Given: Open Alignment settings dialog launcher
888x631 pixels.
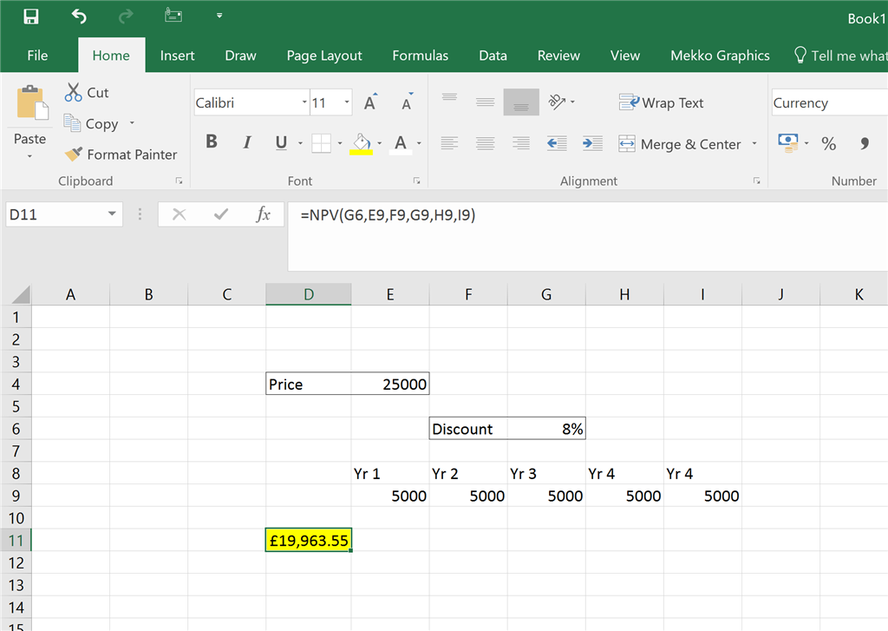Looking at the screenshot, I should 756,181.
